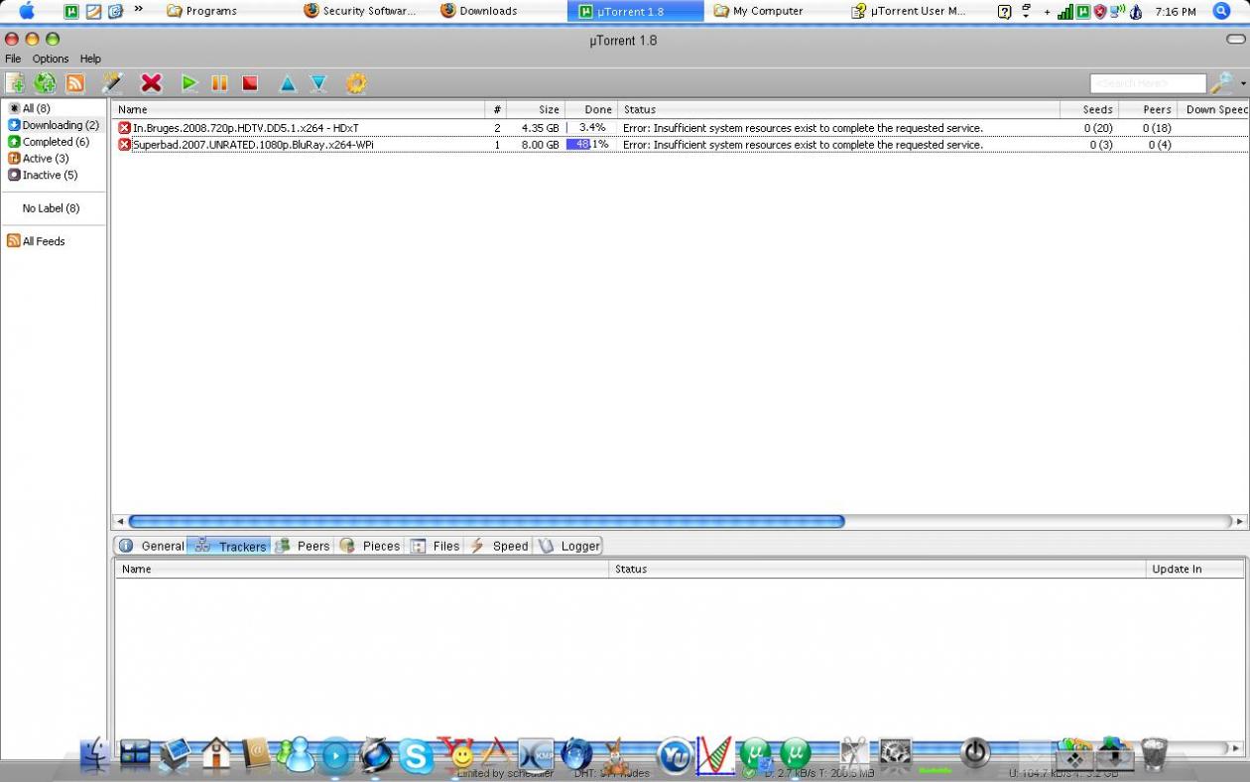Sort torrents by Done column header
This screenshot has width=1250, height=782.
click(x=590, y=109)
